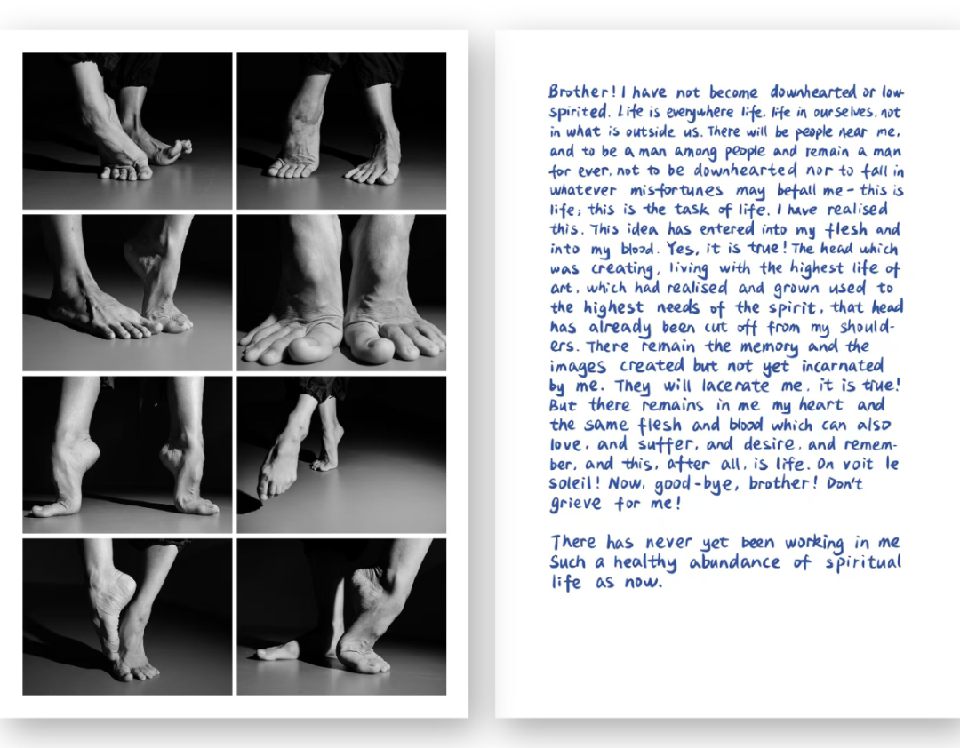The height and width of the screenshot is (748, 960).
Task: Click the closing words "grieve for me!"
Action: [615, 505]
